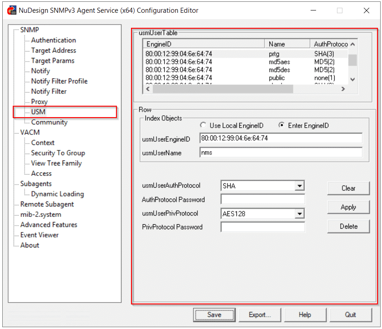Screen dimensions: 382x329
Task: Click the table scroll up arrow
Action: [352, 44]
